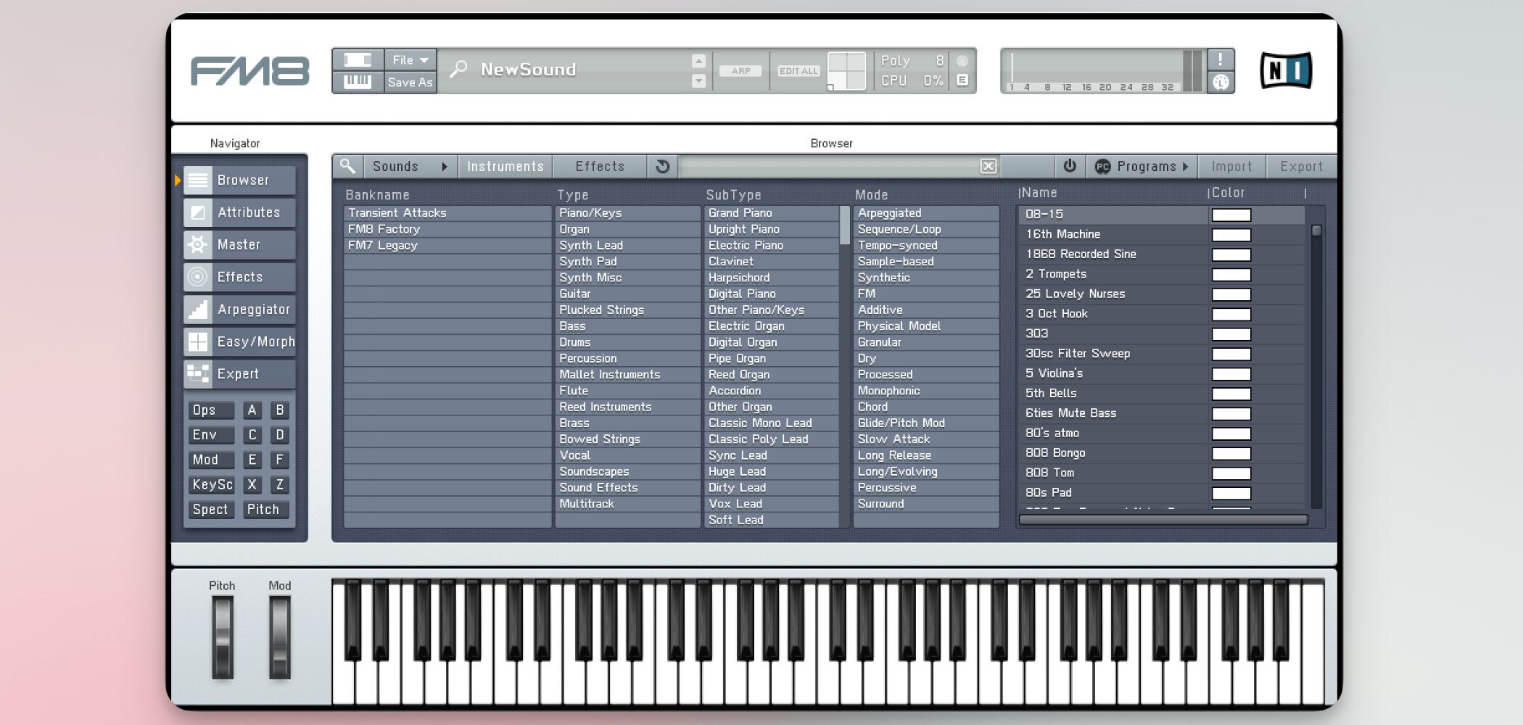Screen dimensions: 1523x725
Task: Open the Master page in Navigator
Action: [239, 244]
